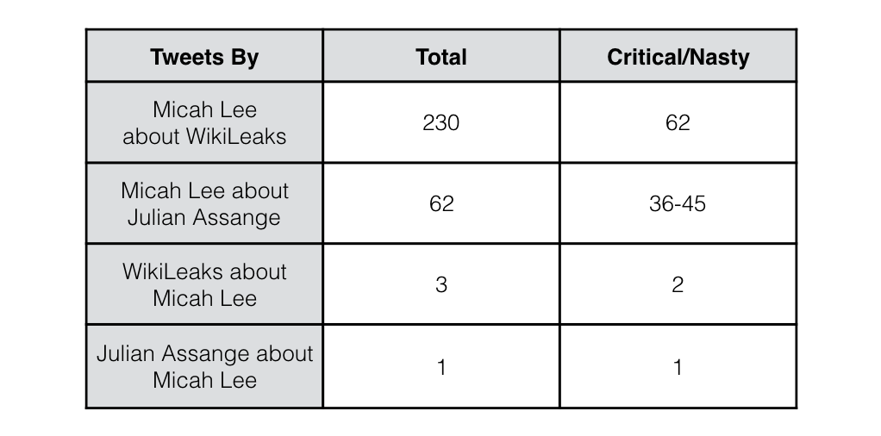The width and height of the screenshot is (881, 436).
Task: Click the Critical/Nasty column header
Action: (678, 56)
